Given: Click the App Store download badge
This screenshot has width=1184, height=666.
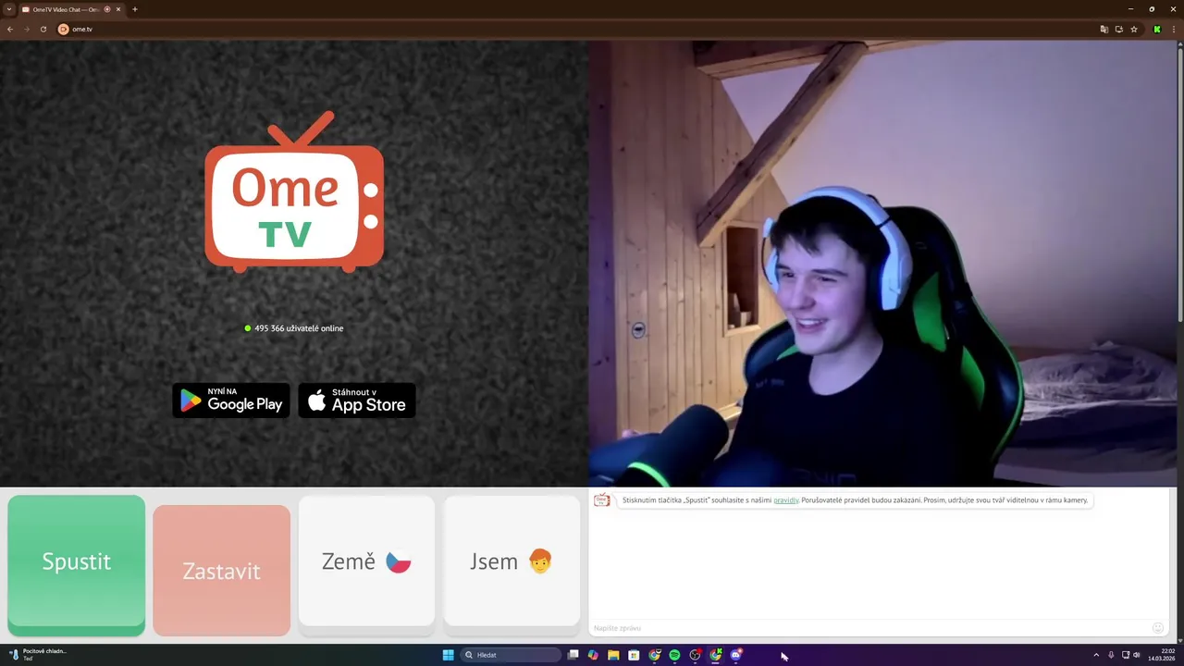Looking at the screenshot, I should point(357,401).
